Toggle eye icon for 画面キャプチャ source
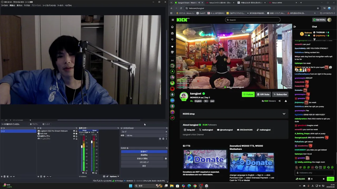Viewport: 337px width, 189px height. coord(74,136)
